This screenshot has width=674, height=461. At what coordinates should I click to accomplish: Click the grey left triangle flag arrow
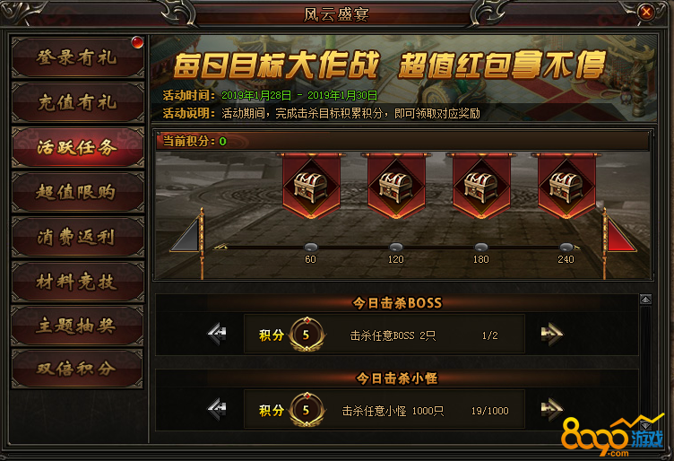tap(187, 234)
